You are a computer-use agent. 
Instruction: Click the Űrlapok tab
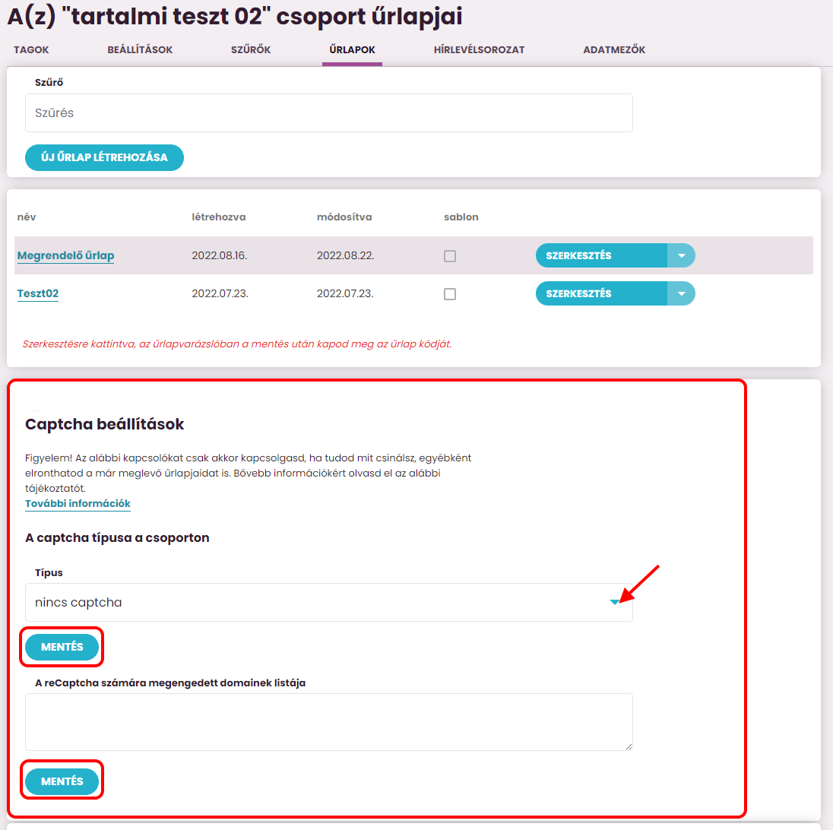[x=352, y=50]
